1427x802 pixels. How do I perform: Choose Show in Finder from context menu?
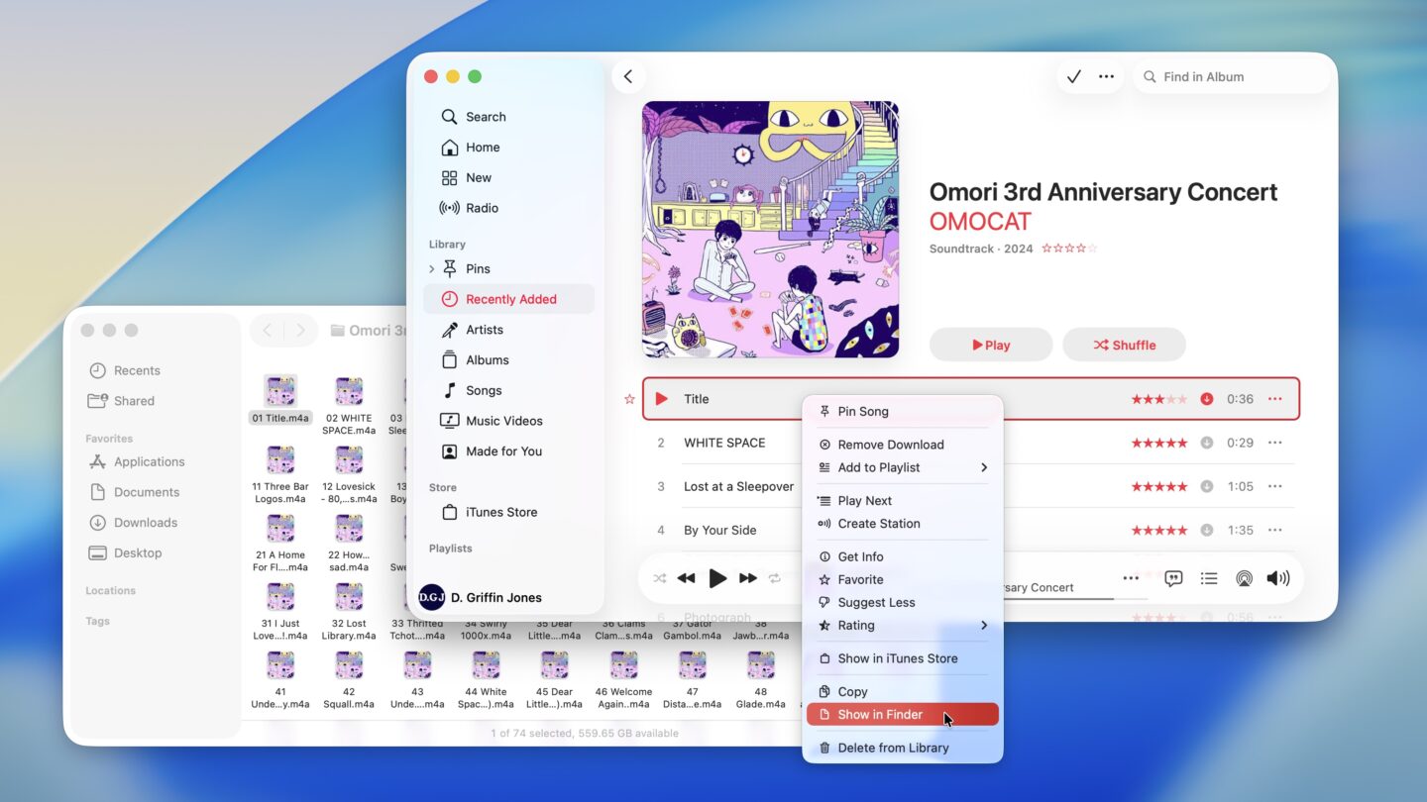[881, 714]
